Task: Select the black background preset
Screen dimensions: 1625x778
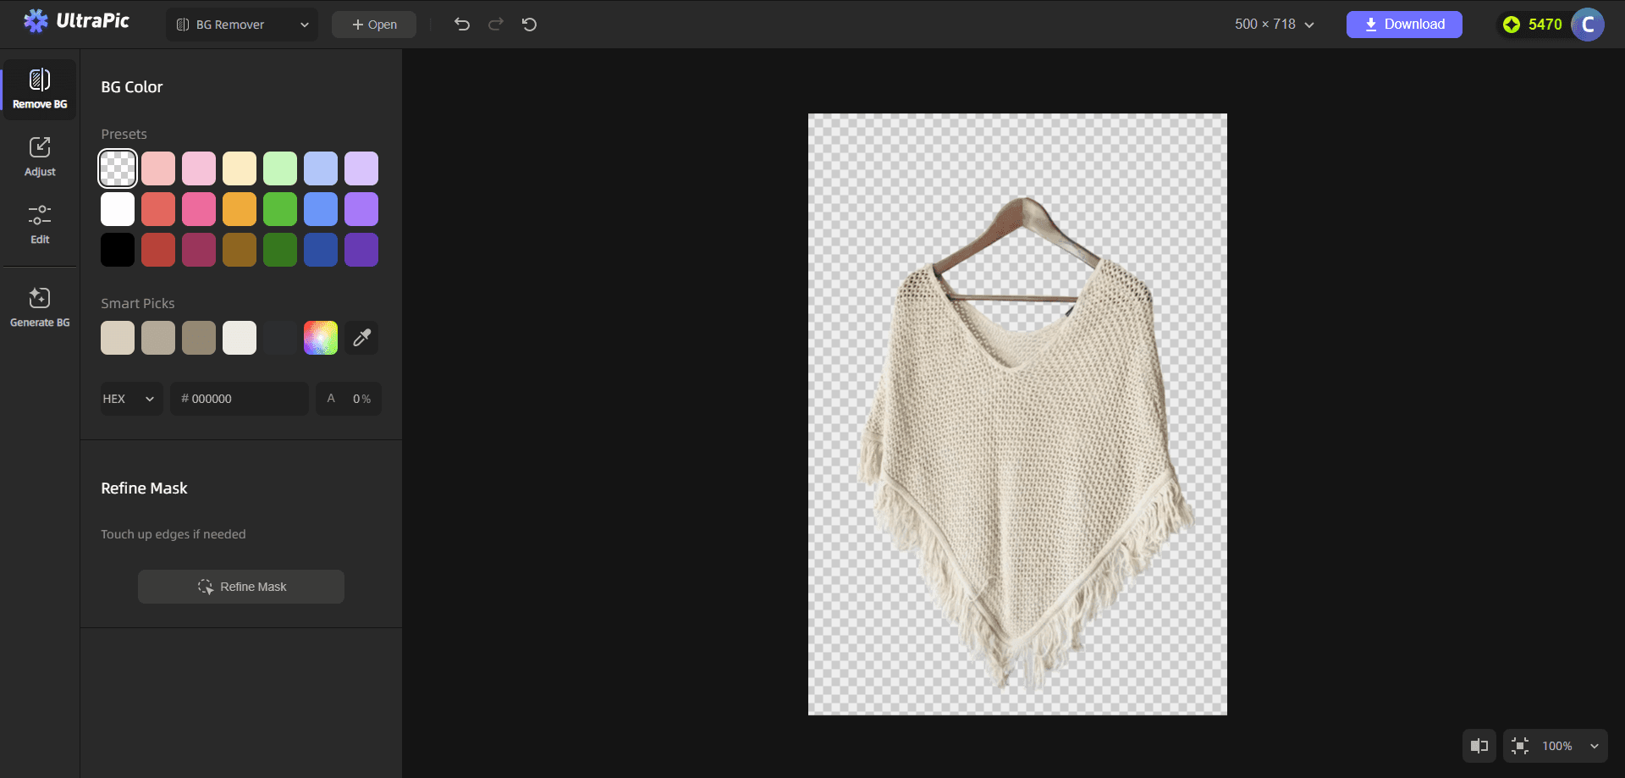Action: [118, 249]
